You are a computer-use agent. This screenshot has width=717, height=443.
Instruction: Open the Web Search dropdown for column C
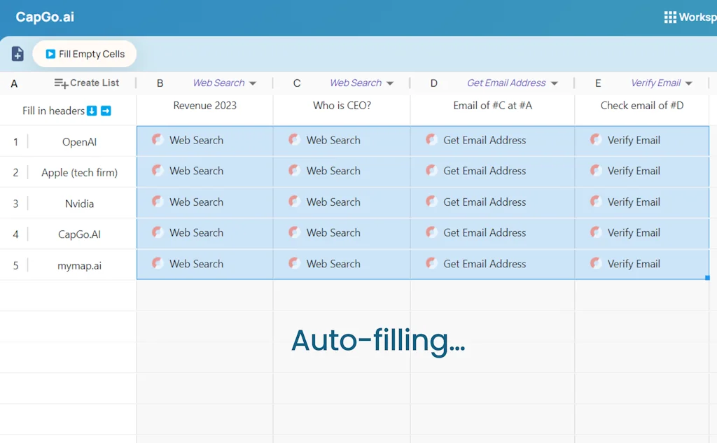tap(389, 83)
